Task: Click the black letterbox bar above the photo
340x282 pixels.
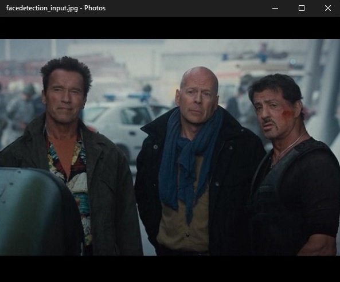Action: point(170,28)
